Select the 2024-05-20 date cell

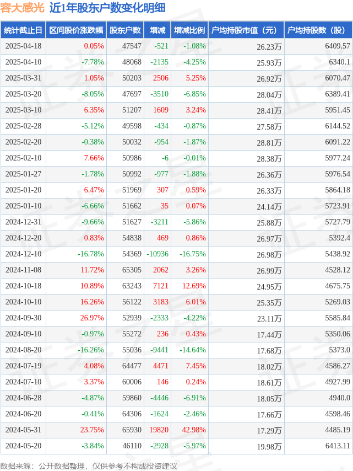tap(23, 446)
